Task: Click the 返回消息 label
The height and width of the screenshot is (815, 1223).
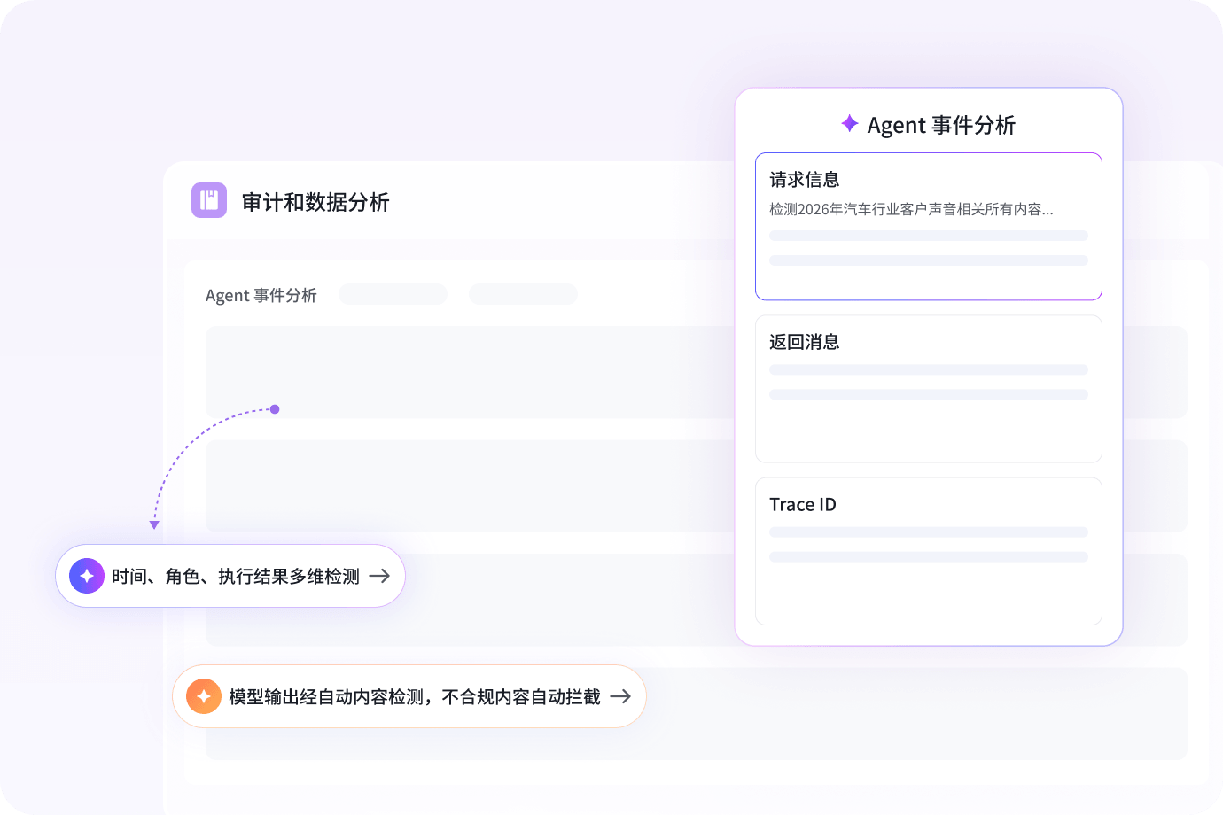Action: [805, 342]
